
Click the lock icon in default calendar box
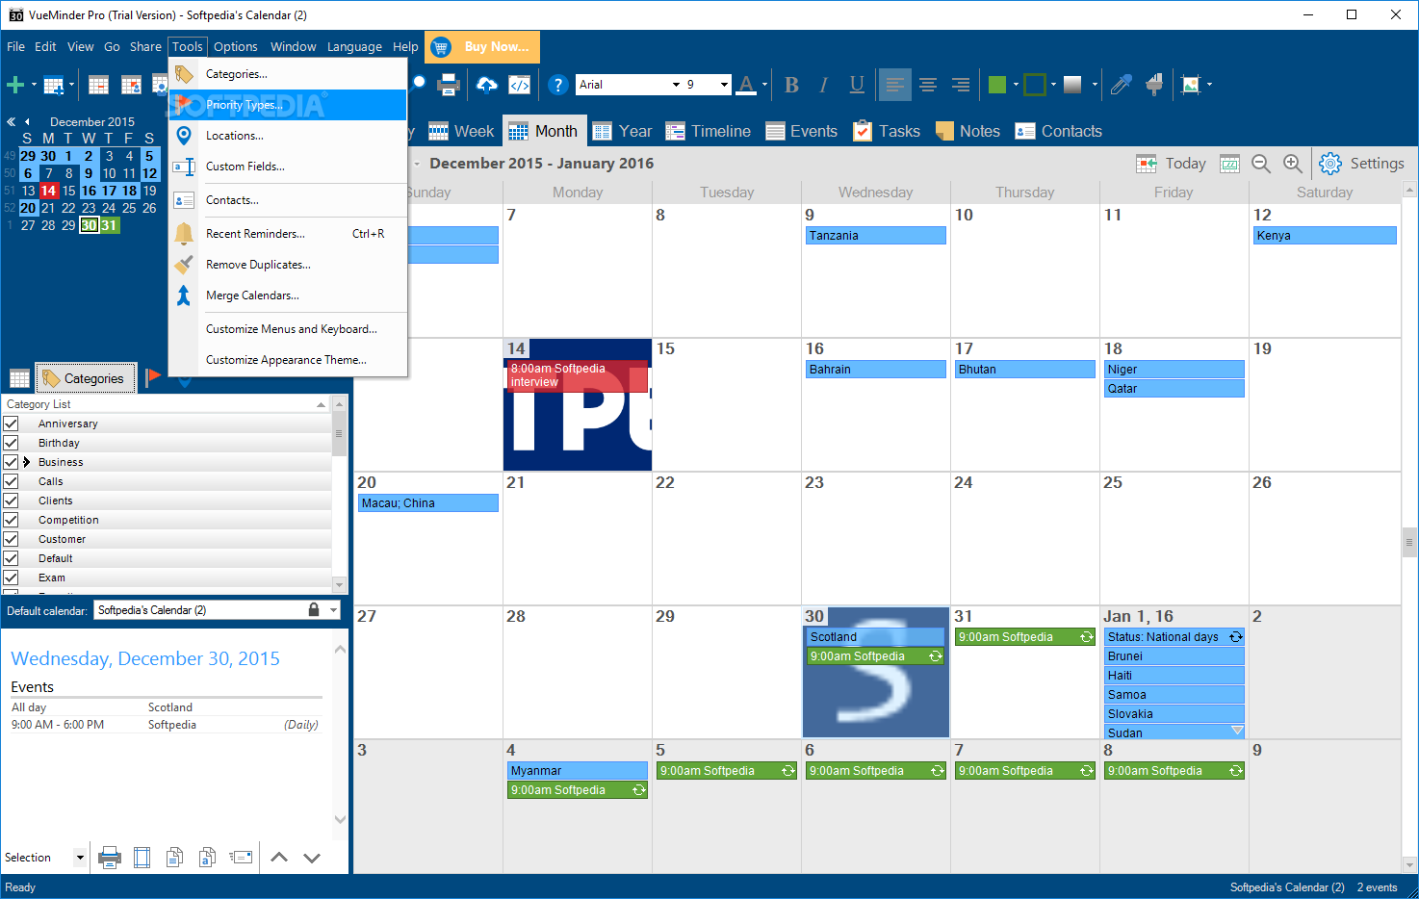pos(314,609)
